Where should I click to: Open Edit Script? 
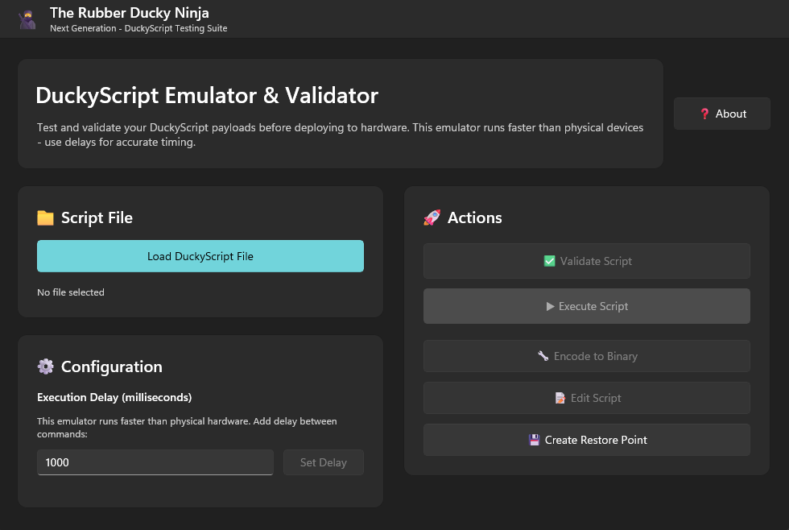click(587, 398)
